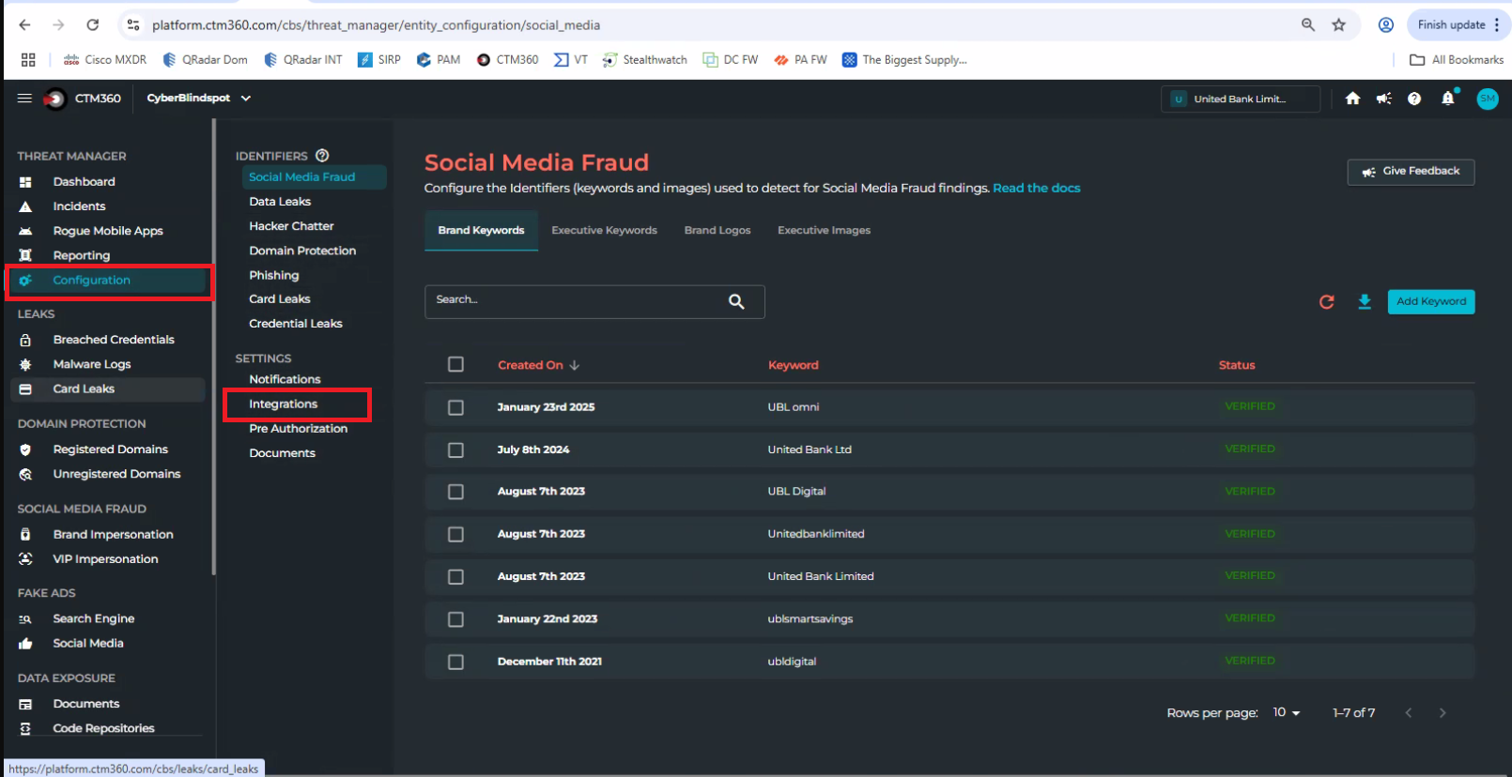This screenshot has width=1512, height=777.
Task: Open the SM user avatar menu
Action: (1488, 99)
